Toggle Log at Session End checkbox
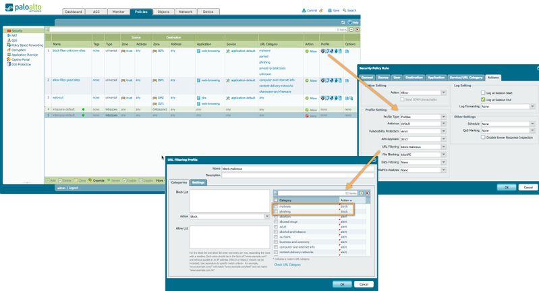 483,99
